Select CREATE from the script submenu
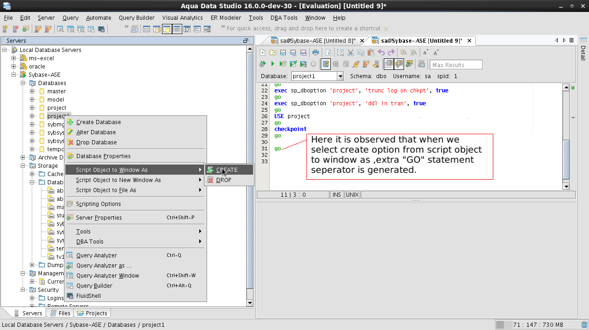The image size is (589, 330). coord(227,170)
